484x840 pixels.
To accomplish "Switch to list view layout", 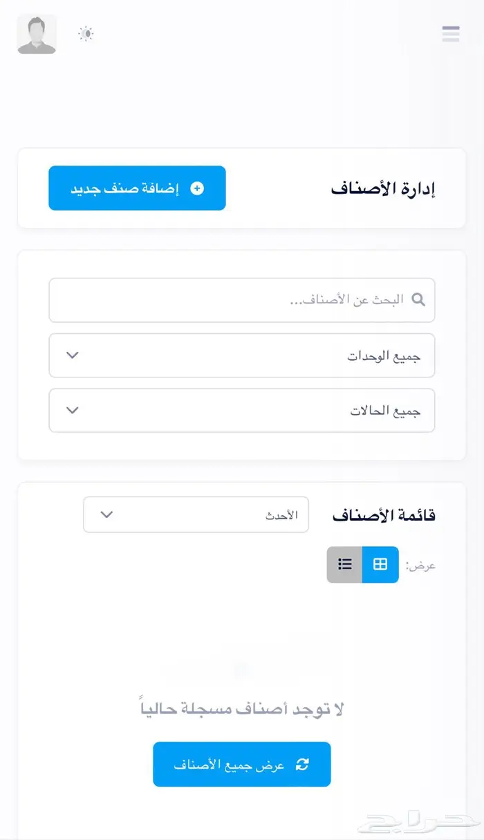I will pos(345,564).
